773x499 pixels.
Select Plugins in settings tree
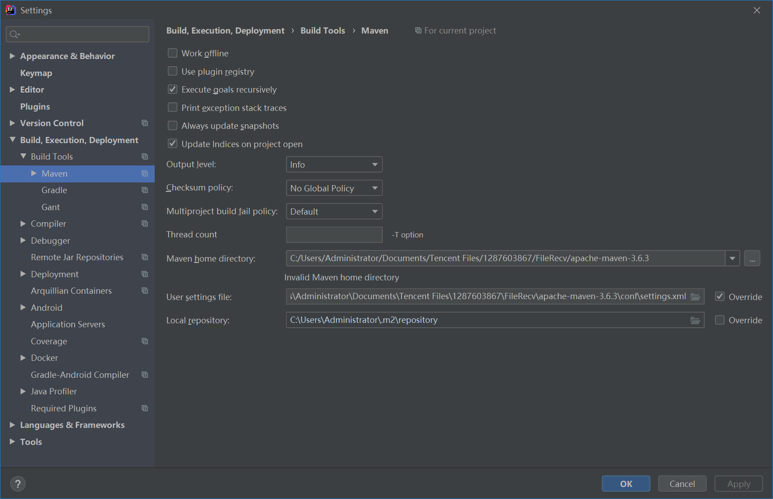point(35,106)
